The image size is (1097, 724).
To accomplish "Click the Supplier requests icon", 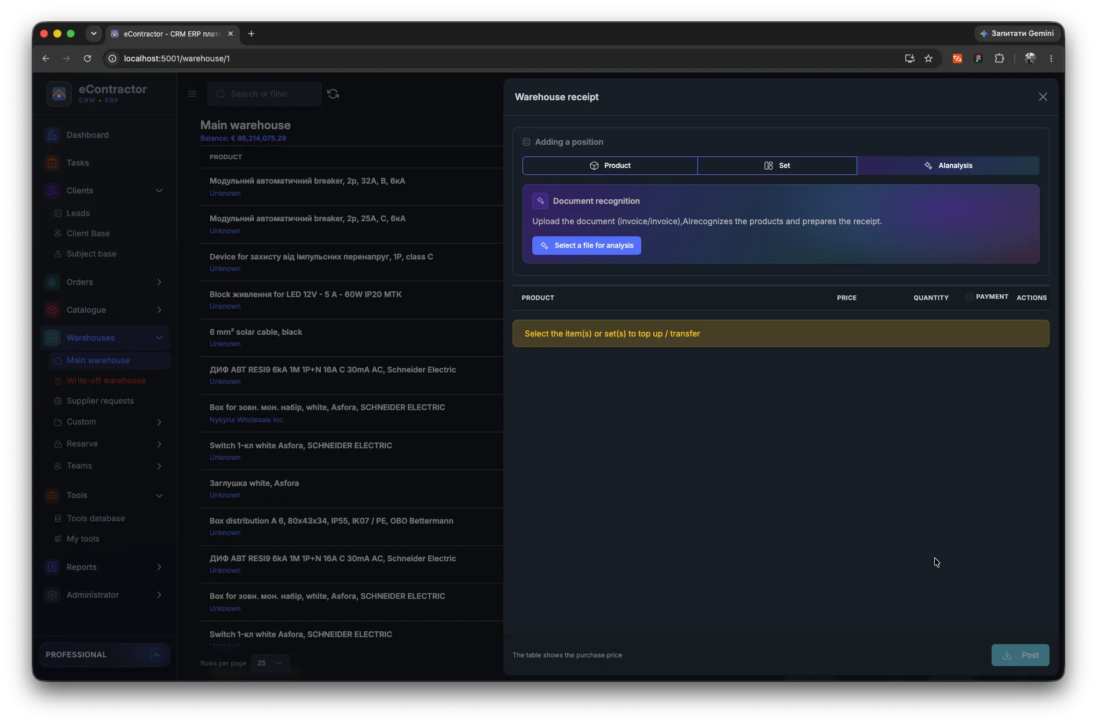I will tap(58, 401).
